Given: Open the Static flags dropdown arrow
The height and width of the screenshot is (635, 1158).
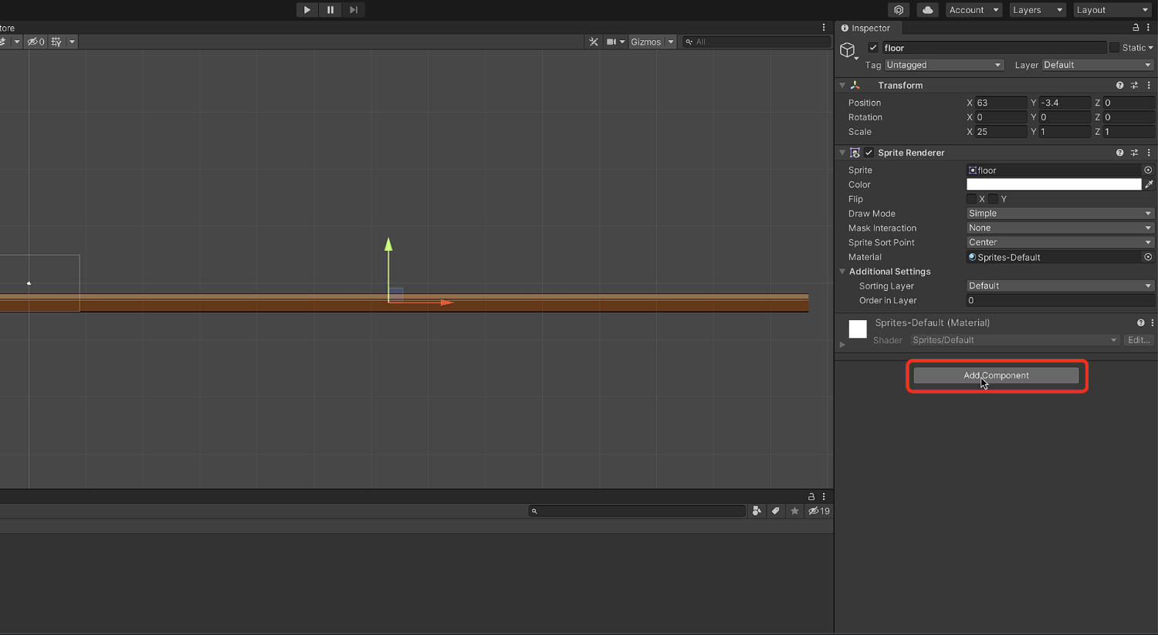Looking at the screenshot, I should click(1150, 48).
